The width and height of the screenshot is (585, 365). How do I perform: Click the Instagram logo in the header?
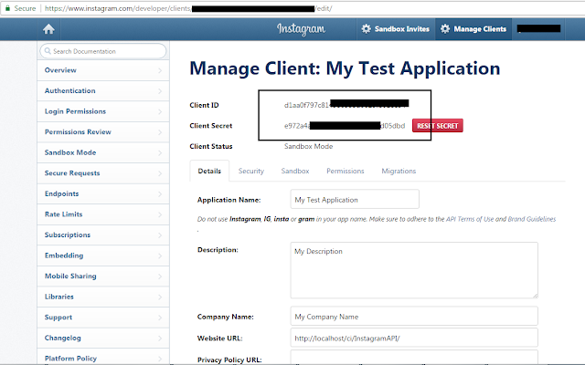coord(301,29)
